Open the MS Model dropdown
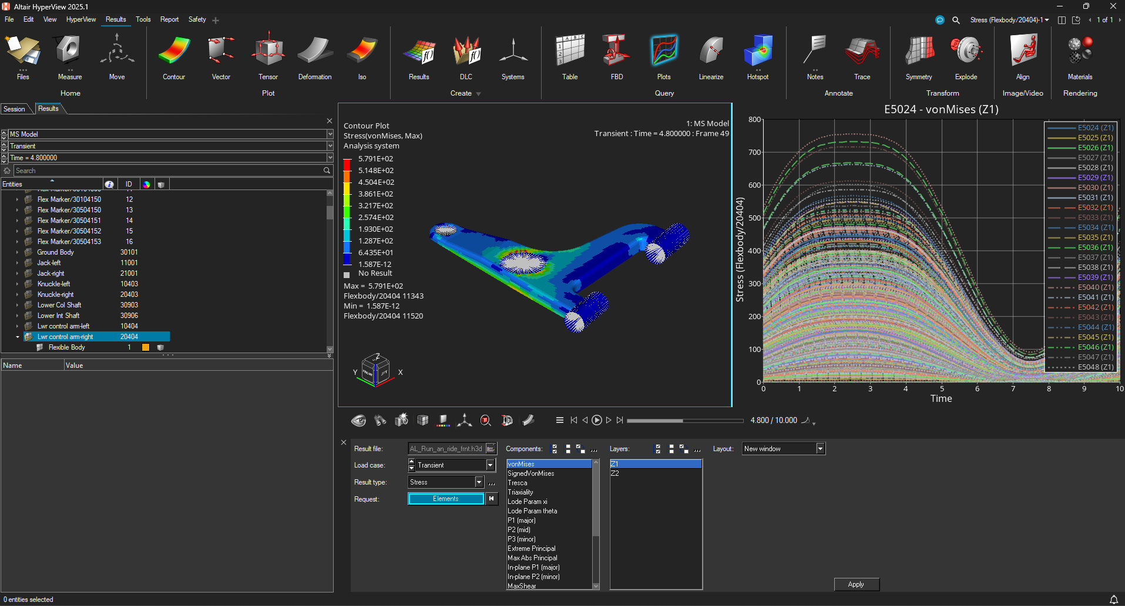 click(x=330, y=134)
